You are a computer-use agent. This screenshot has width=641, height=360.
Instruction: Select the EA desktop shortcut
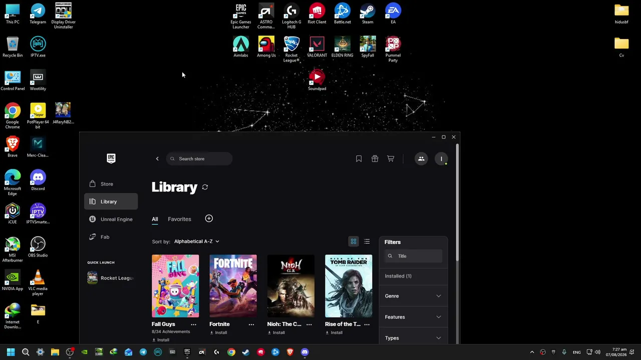point(393,14)
